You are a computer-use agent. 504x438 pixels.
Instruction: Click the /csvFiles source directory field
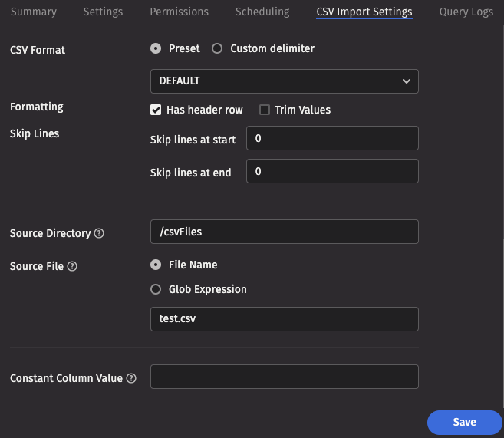click(284, 232)
